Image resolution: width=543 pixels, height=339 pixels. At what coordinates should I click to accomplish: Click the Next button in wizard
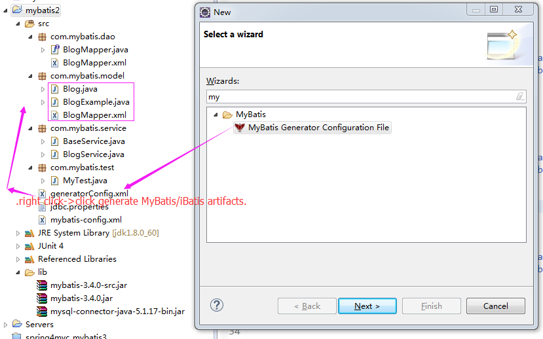point(367,306)
